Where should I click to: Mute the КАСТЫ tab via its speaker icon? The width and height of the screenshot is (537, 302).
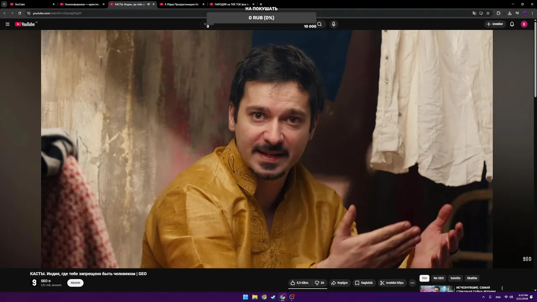click(149, 4)
